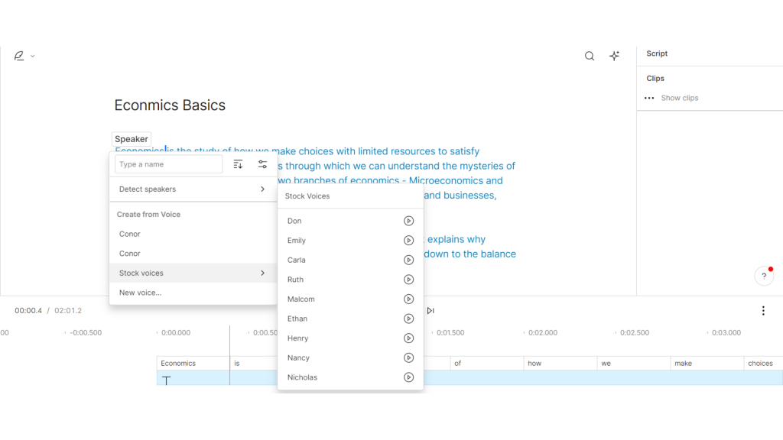Click the sort speakers icon
The width and height of the screenshot is (783, 440).
pos(238,164)
